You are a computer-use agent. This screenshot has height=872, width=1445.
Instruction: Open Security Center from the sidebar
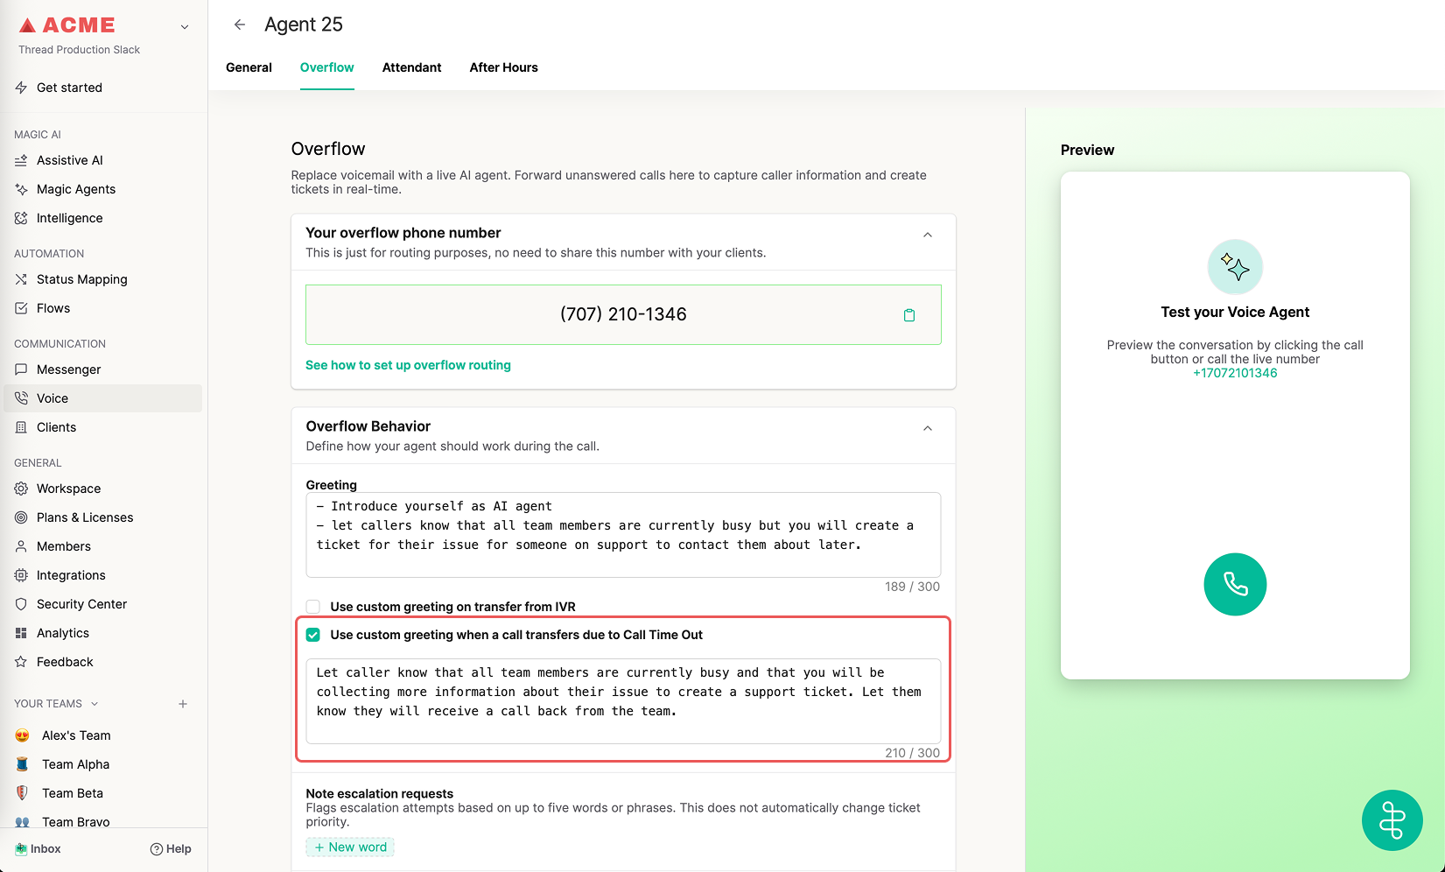(81, 604)
